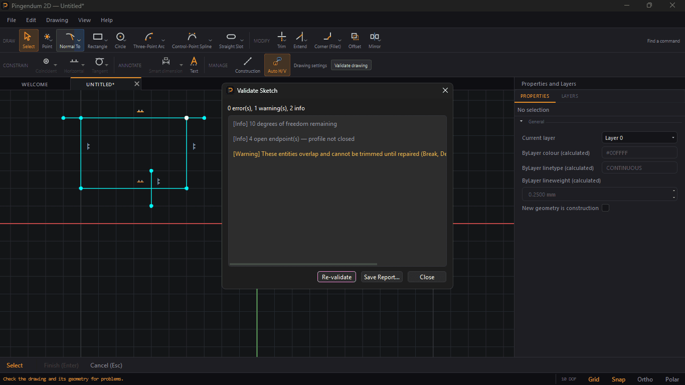The width and height of the screenshot is (685, 385).
Task: Toggle Polar mode in the status bar
Action: click(672, 379)
